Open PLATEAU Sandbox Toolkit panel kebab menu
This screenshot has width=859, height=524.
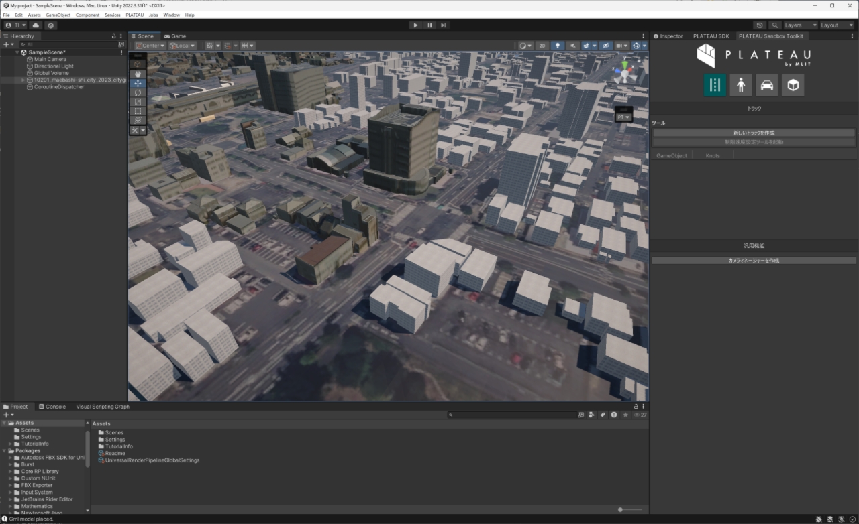[854, 36]
